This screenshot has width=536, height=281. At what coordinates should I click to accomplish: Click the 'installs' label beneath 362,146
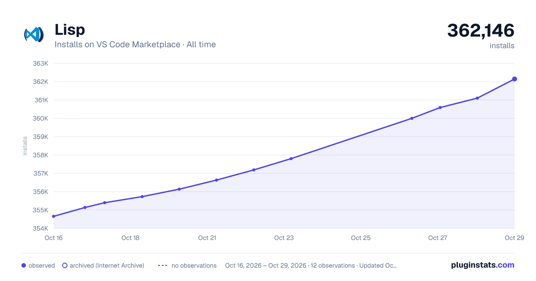tap(502, 46)
